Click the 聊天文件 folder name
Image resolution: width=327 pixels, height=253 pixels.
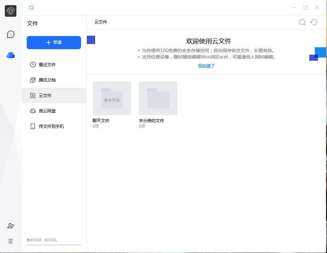[101, 121]
